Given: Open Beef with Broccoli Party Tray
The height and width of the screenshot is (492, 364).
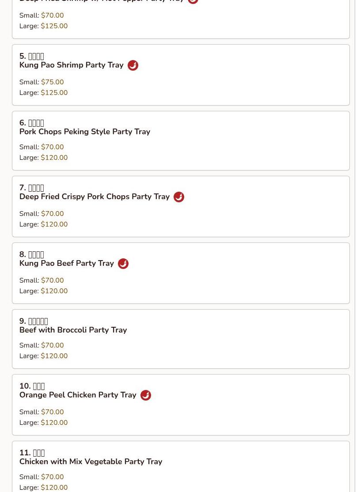Looking at the screenshot, I should [73, 330].
